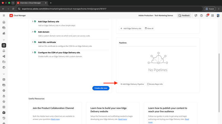Viewport: 222px width, 124px height.
Task: Follow Read more in build Edge Delivery card
Action: (x=123, y=119)
